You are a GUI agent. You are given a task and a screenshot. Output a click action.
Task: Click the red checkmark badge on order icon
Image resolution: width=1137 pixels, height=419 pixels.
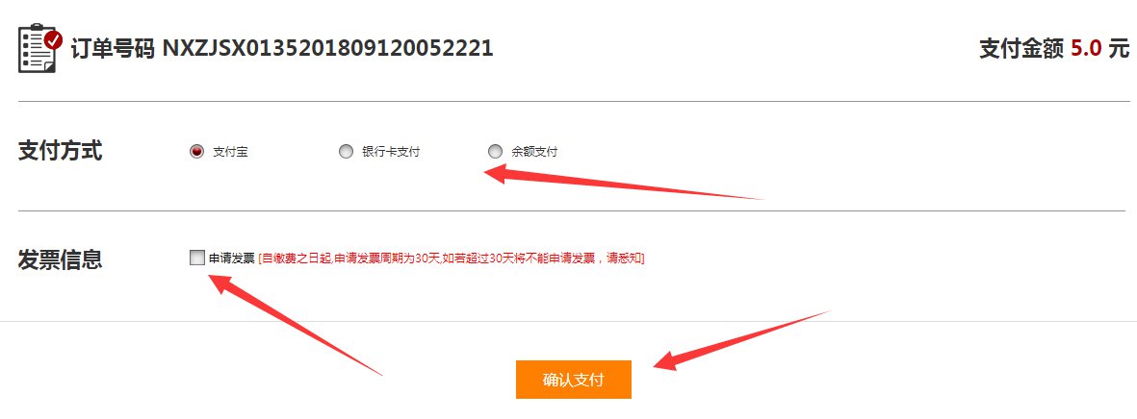[x=53, y=39]
